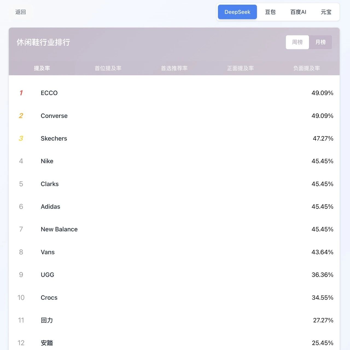Viewport: 350px width, 350px height.
Task: Click Adidas' 45.45% value
Action: point(322,207)
